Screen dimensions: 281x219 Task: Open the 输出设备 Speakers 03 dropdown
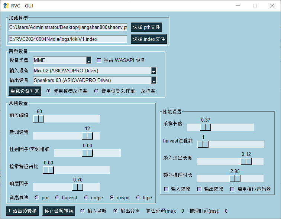(x=154, y=80)
